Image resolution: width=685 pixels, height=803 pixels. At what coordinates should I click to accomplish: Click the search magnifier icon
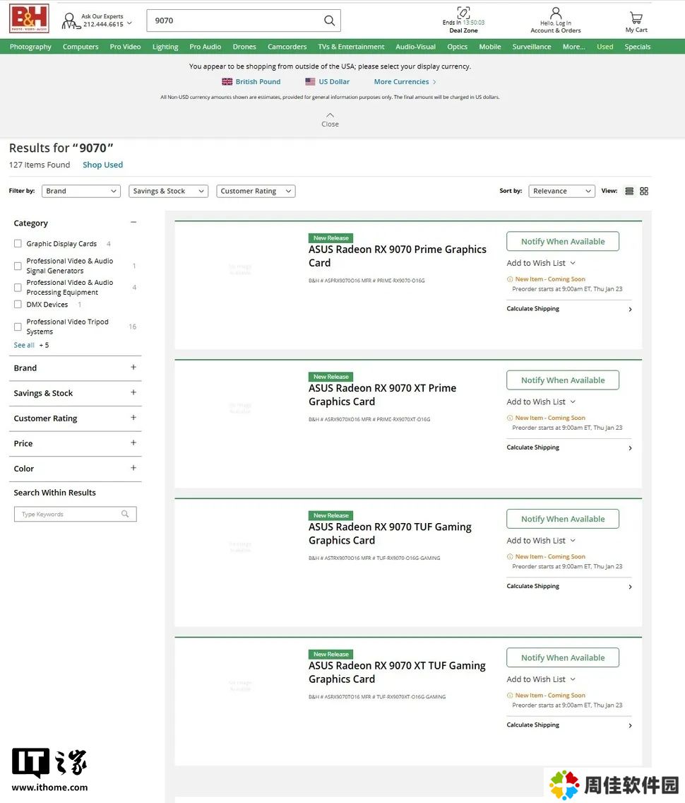pos(329,20)
